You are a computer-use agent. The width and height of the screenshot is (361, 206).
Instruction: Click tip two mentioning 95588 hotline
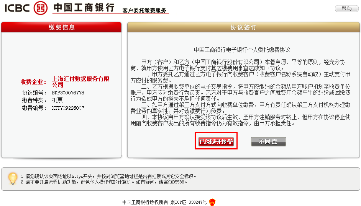click(104, 182)
